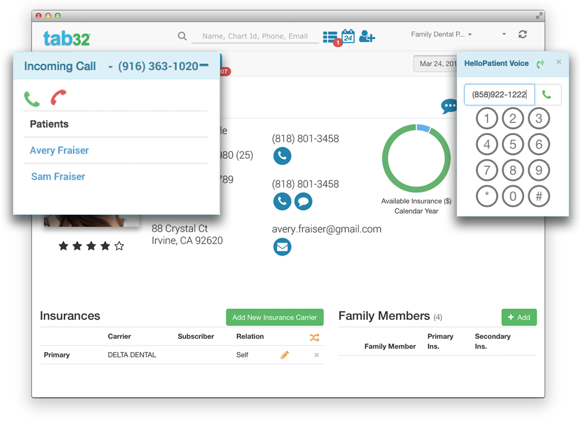Click the Available Insurance donut chart
Screen dimensions: 581x425
pyautogui.click(x=416, y=159)
